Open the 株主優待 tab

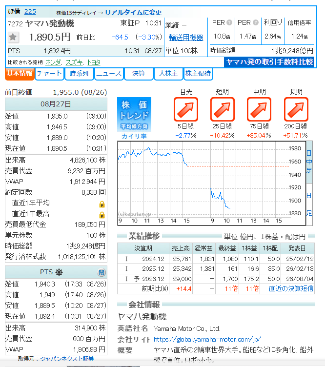198,74
